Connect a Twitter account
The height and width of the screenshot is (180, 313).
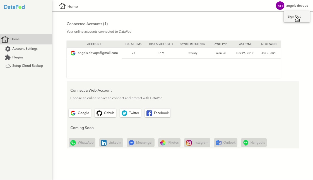(130, 113)
